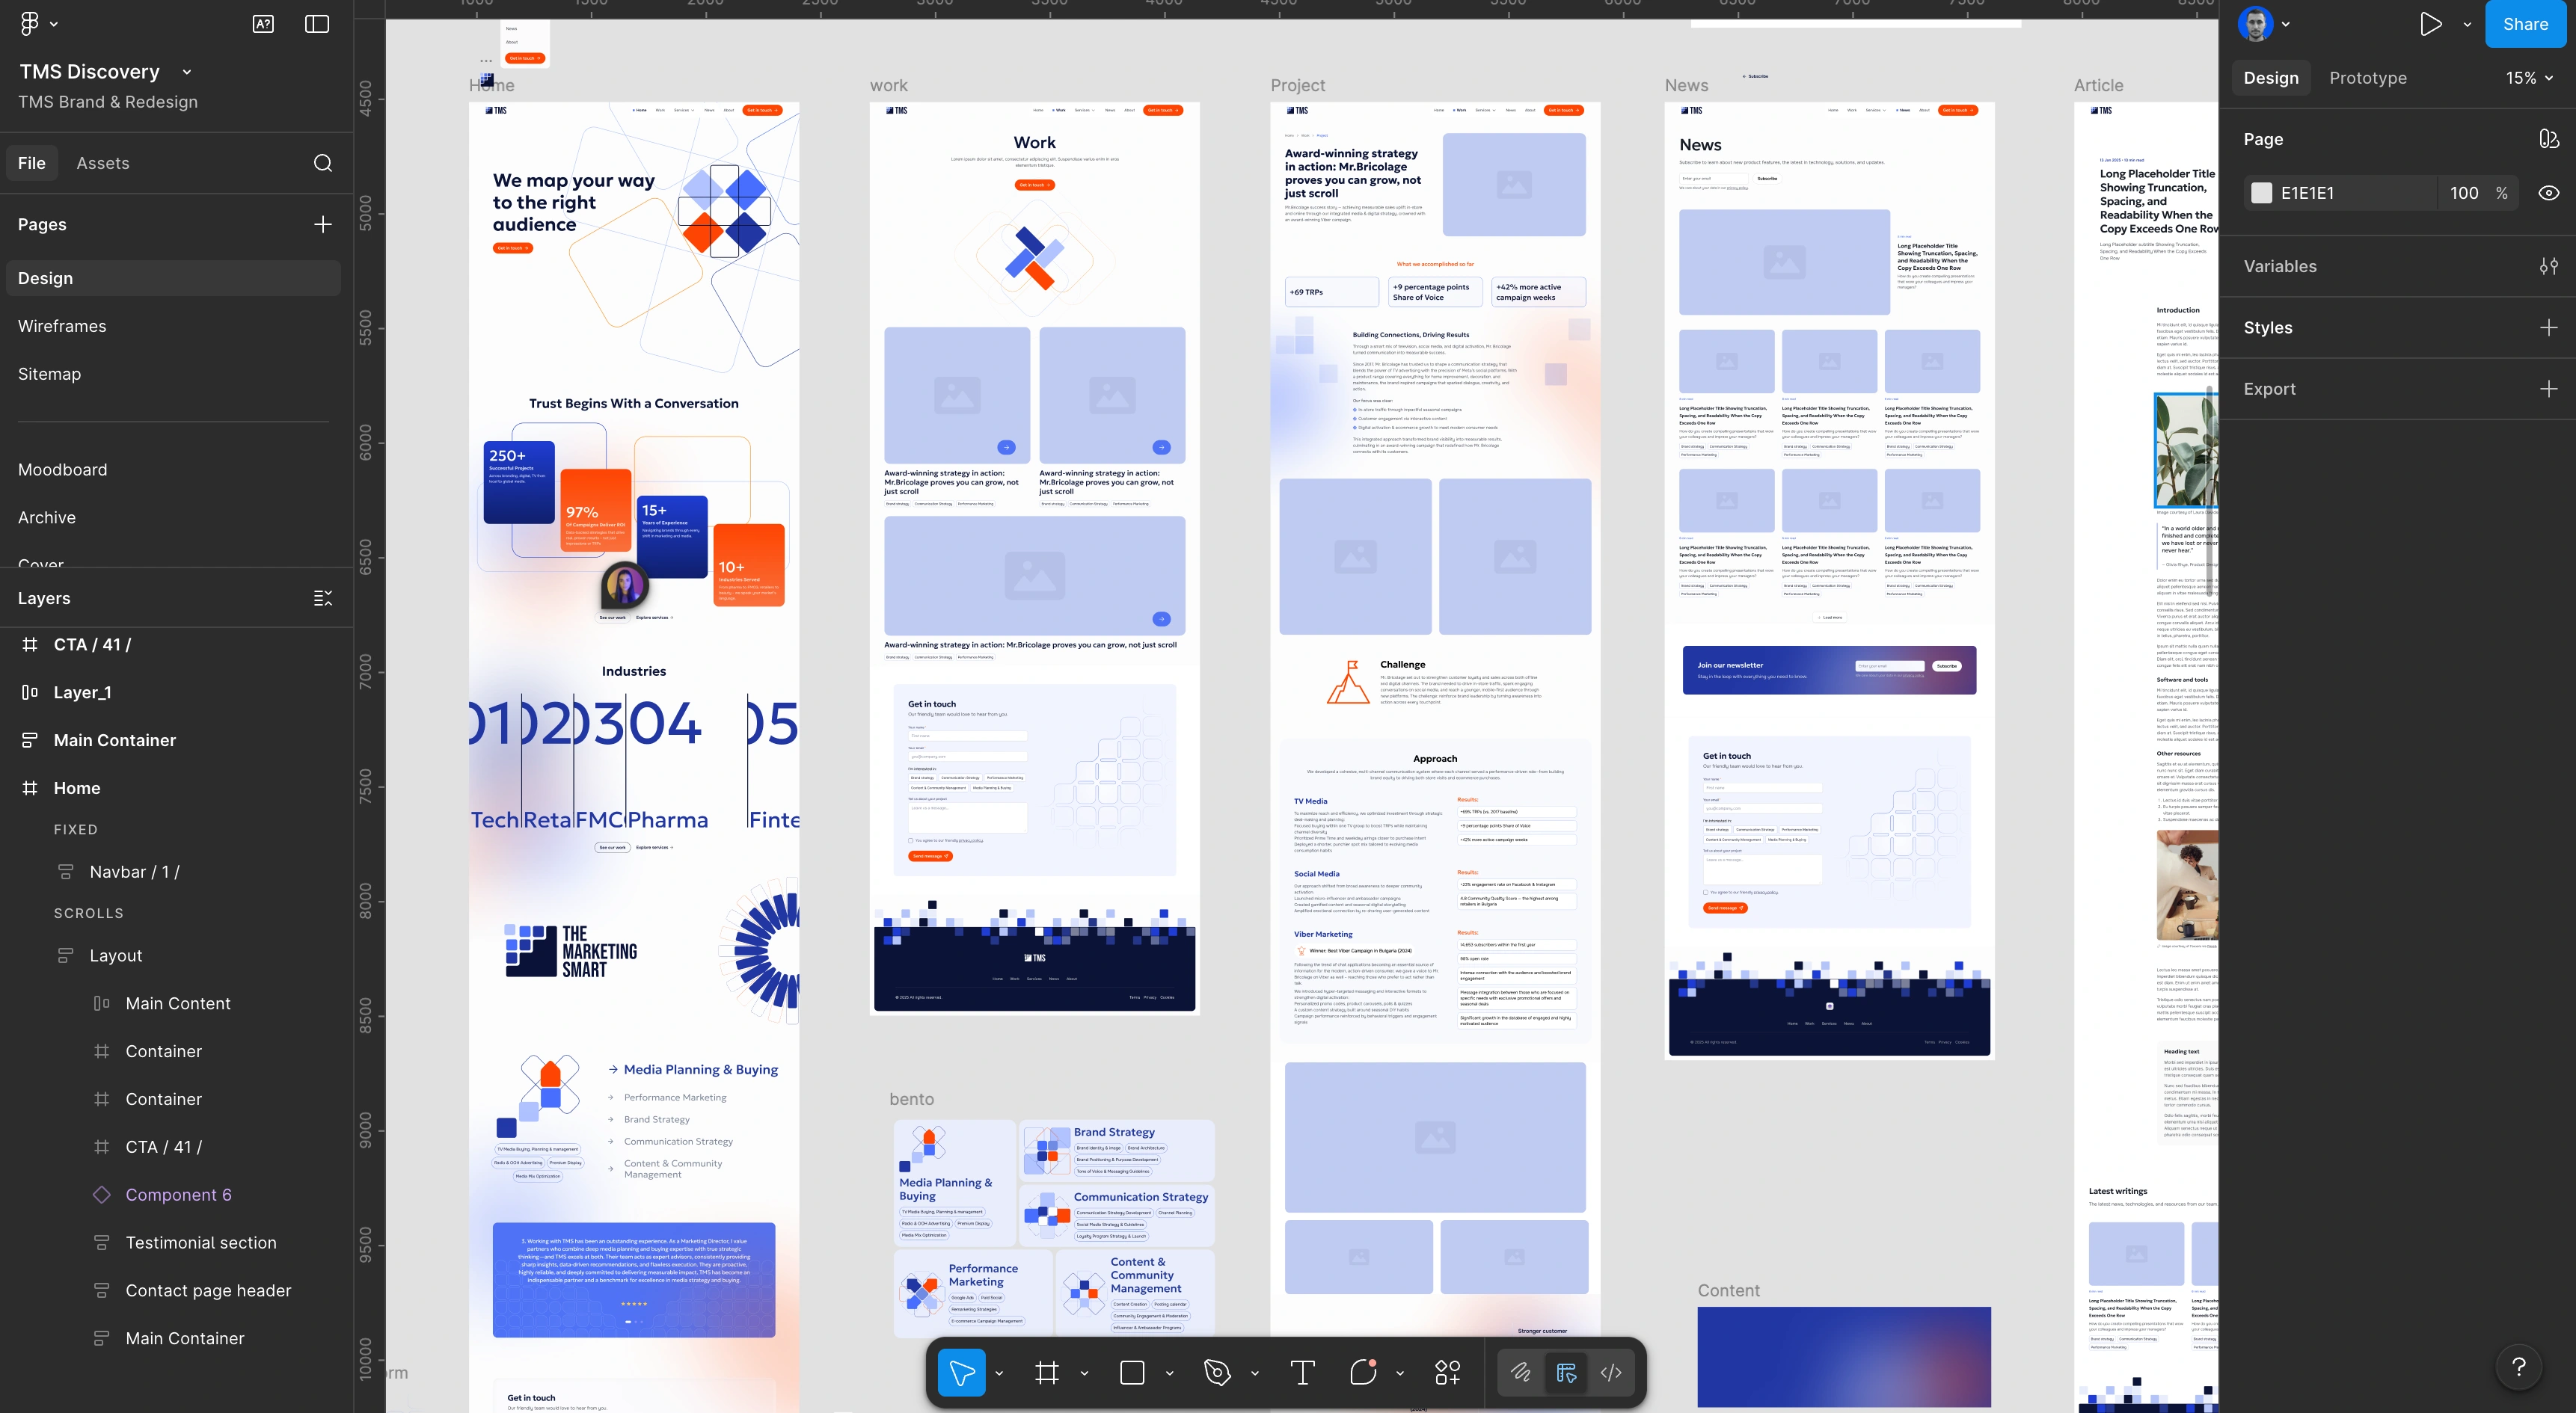This screenshot has height=1413, width=2576.
Task: Select the Text tool
Action: 1302,1372
